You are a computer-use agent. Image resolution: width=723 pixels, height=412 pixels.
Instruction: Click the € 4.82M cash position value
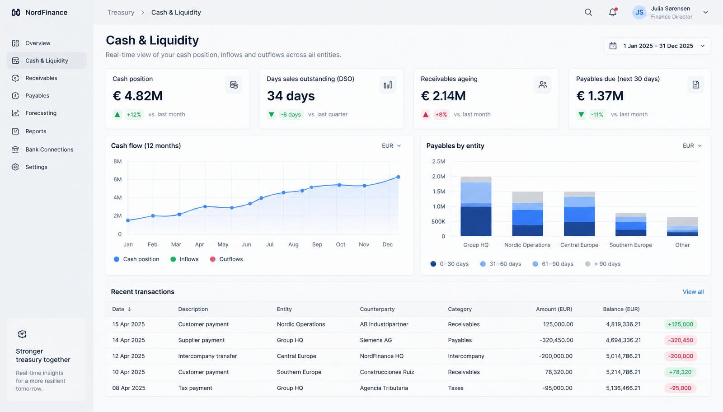point(137,96)
